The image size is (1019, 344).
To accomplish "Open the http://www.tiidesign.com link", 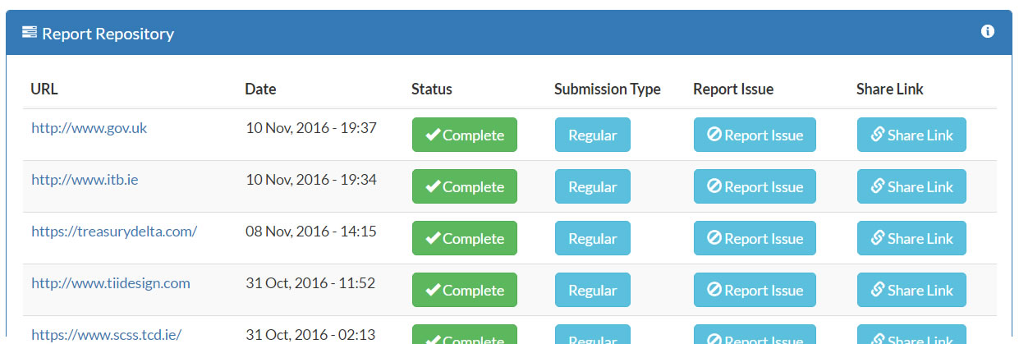I will coord(111,283).
